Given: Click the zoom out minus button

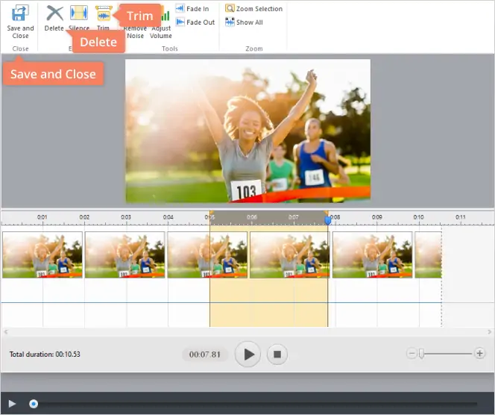Looking at the screenshot, I should pos(412,353).
